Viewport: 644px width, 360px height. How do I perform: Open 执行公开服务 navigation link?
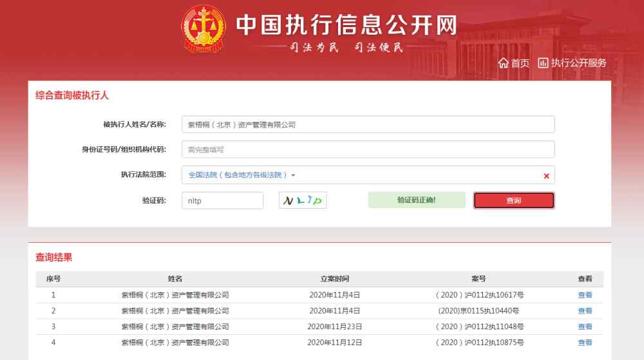578,63
